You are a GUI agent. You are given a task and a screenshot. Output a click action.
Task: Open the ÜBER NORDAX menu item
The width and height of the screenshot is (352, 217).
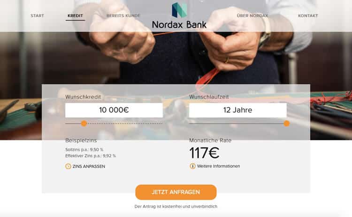coord(253,15)
